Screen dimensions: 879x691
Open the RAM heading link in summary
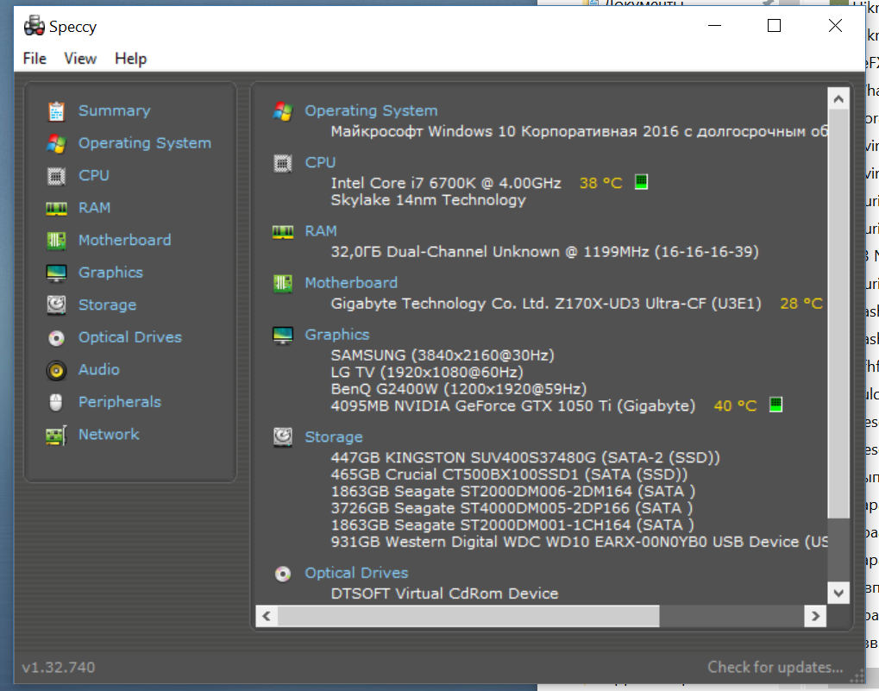(321, 231)
